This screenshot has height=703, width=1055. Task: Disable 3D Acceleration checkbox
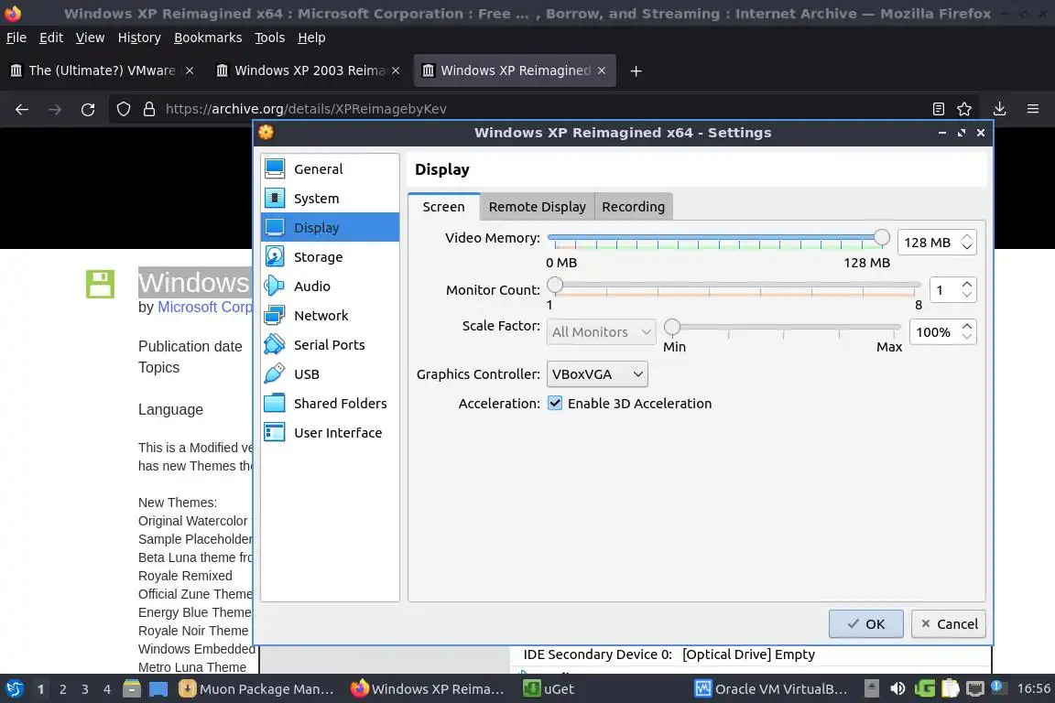(555, 403)
